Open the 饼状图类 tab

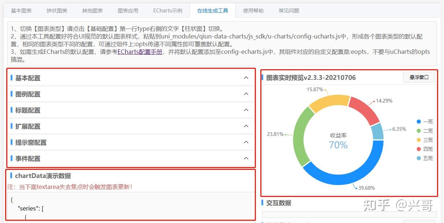tap(57, 11)
